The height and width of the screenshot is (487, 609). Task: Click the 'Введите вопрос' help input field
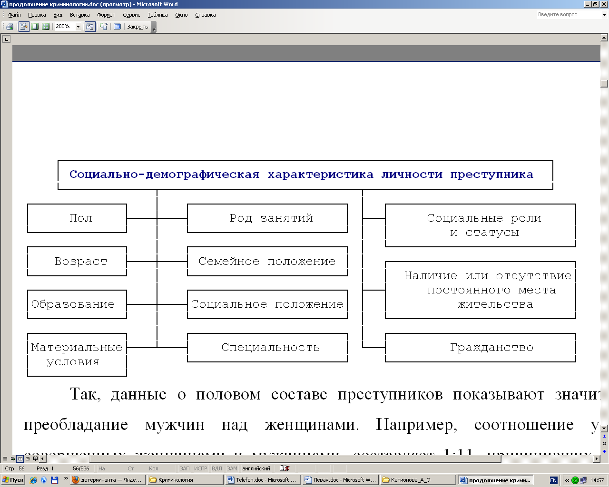point(569,15)
